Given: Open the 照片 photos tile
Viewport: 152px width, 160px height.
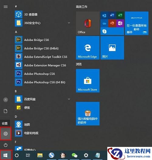Looking at the screenshot, I should (x=112, y=48).
